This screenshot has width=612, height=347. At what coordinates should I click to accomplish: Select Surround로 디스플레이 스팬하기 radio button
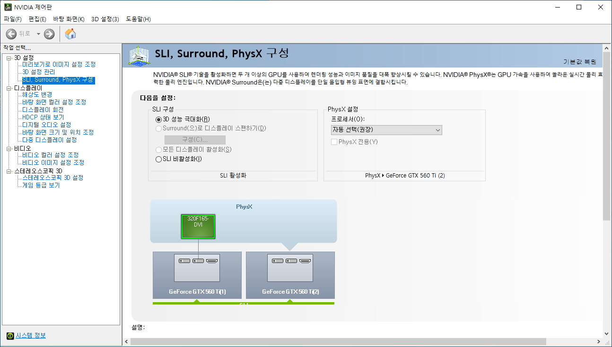point(158,128)
